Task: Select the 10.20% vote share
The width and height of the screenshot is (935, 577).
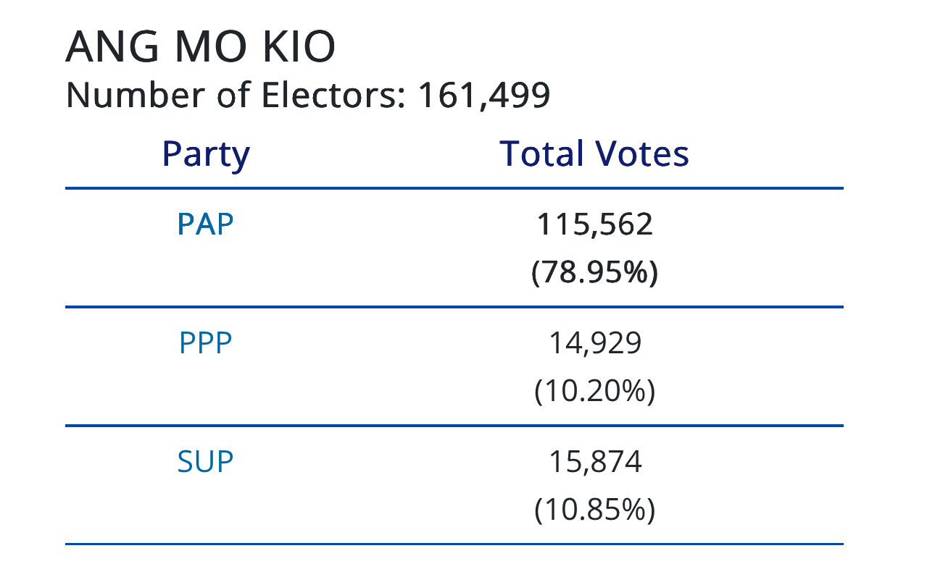Action: tap(594, 392)
